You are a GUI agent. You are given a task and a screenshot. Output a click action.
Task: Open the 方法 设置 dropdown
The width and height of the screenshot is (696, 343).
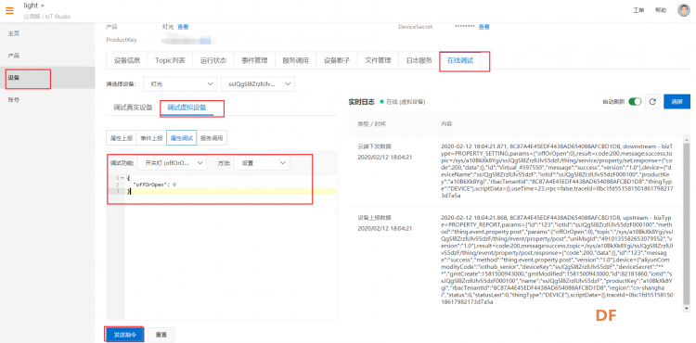(262, 163)
